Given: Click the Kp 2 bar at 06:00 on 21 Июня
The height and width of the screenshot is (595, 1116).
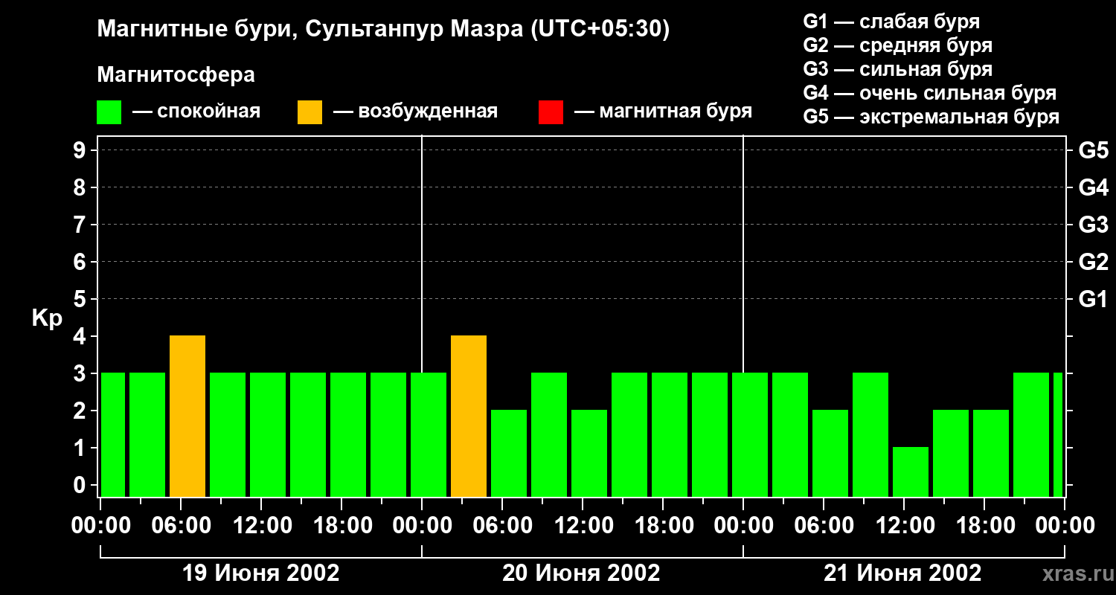Looking at the screenshot, I should [830, 454].
